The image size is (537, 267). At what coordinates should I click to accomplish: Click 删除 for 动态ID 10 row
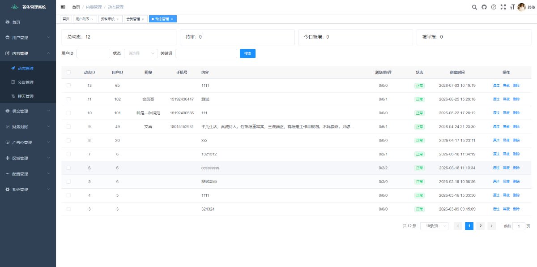(x=516, y=113)
